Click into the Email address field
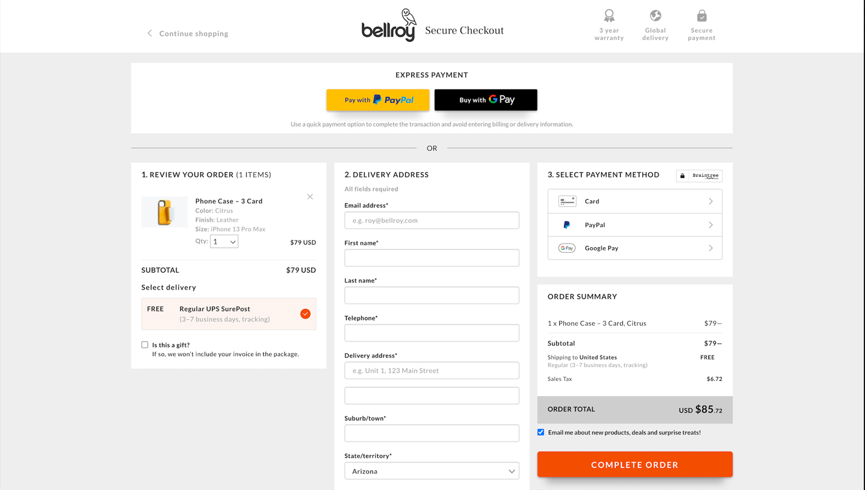This screenshot has height=490, width=865. click(431, 220)
